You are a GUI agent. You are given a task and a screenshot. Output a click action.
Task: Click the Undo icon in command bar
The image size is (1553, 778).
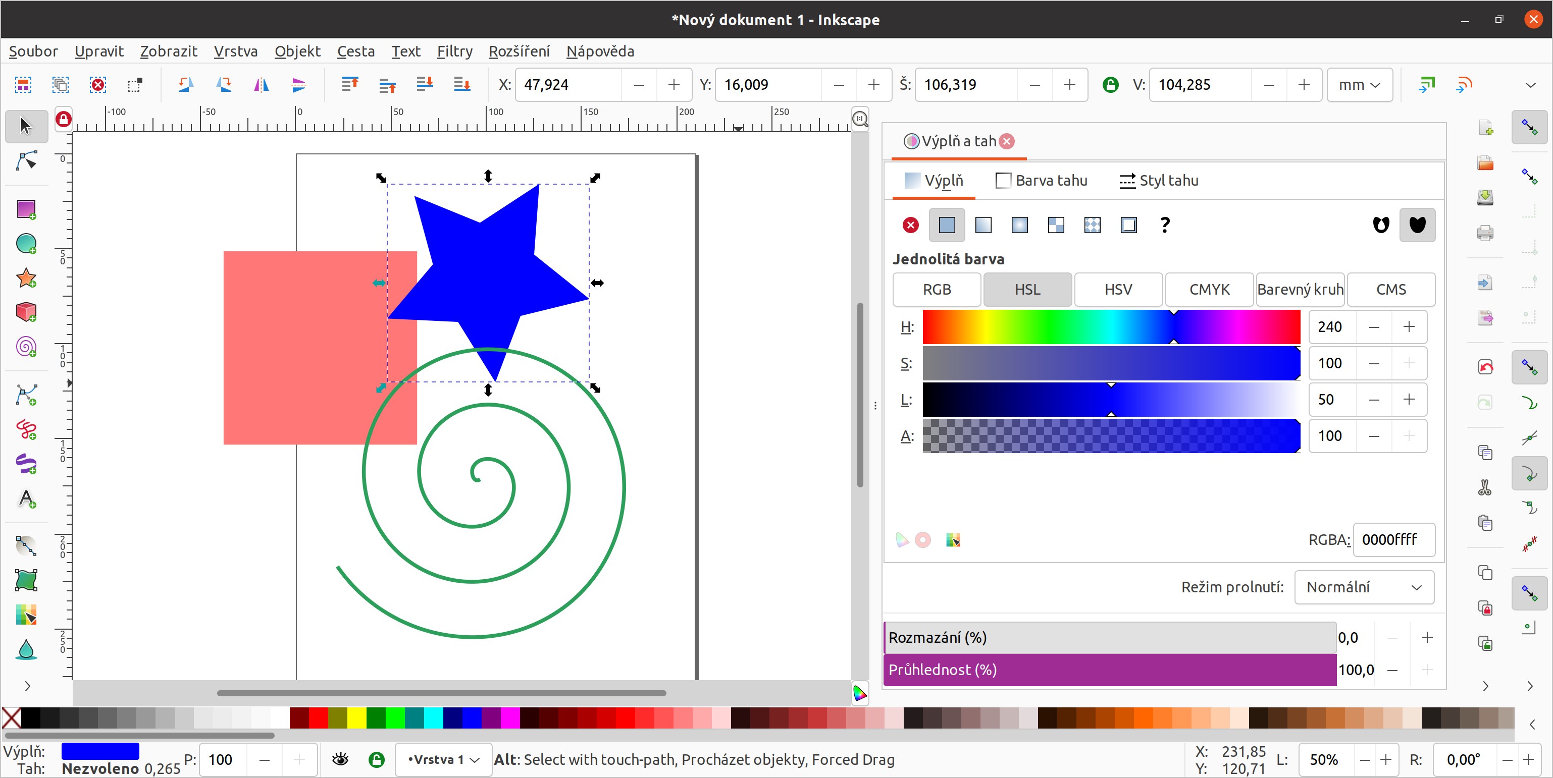[x=1485, y=368]
